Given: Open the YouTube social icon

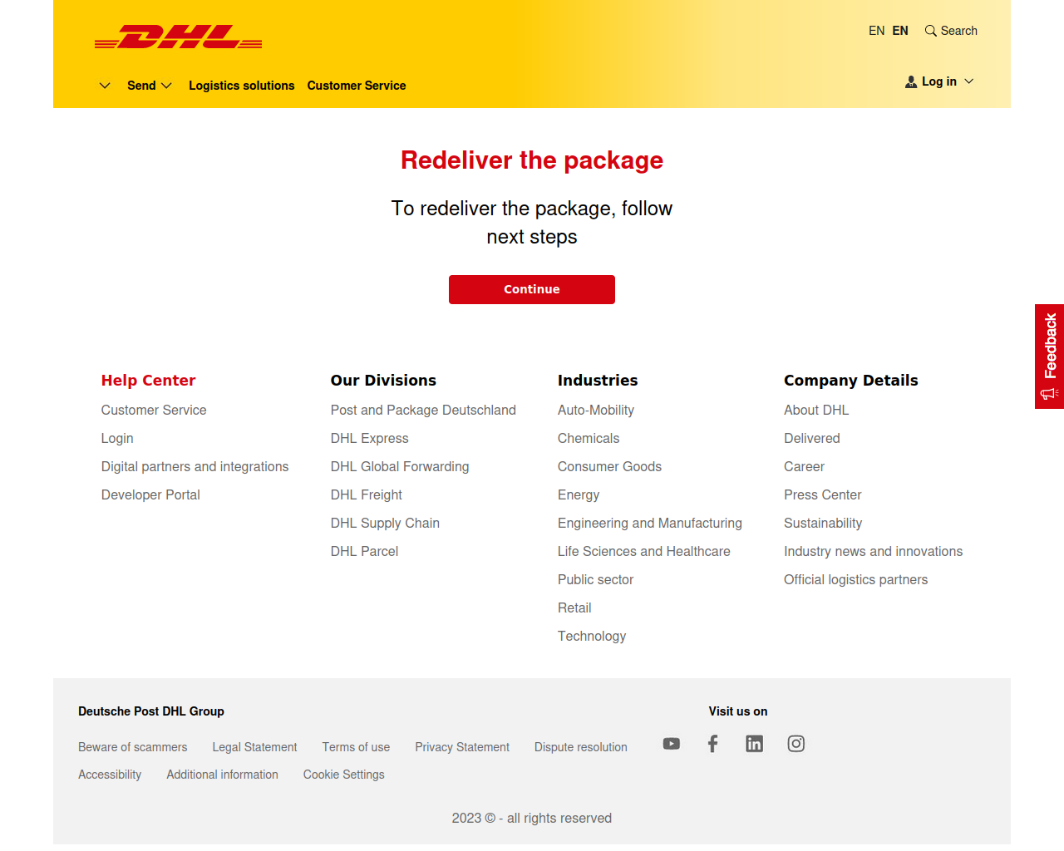Looking at the screenshot, I should click(672, 744).
